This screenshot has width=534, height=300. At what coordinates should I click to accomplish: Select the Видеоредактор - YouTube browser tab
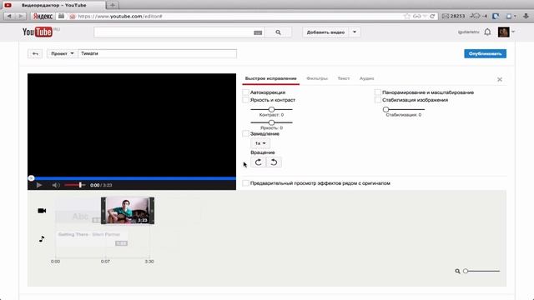[x=53, y=5]
